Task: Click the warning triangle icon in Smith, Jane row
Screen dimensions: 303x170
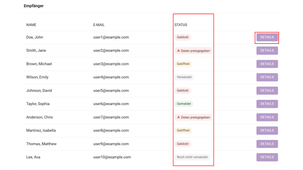Action: 178,50
